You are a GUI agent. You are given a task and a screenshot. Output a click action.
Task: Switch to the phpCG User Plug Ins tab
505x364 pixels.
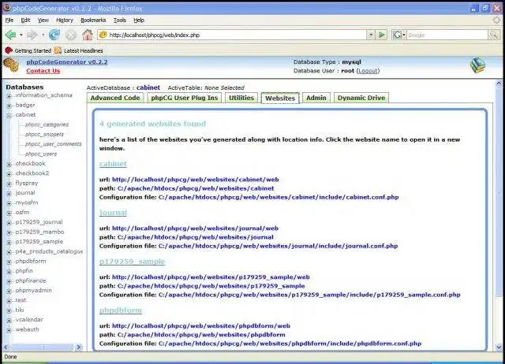click(x=184, y=98)
